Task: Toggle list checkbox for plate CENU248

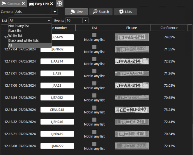Action: point(94,108)
